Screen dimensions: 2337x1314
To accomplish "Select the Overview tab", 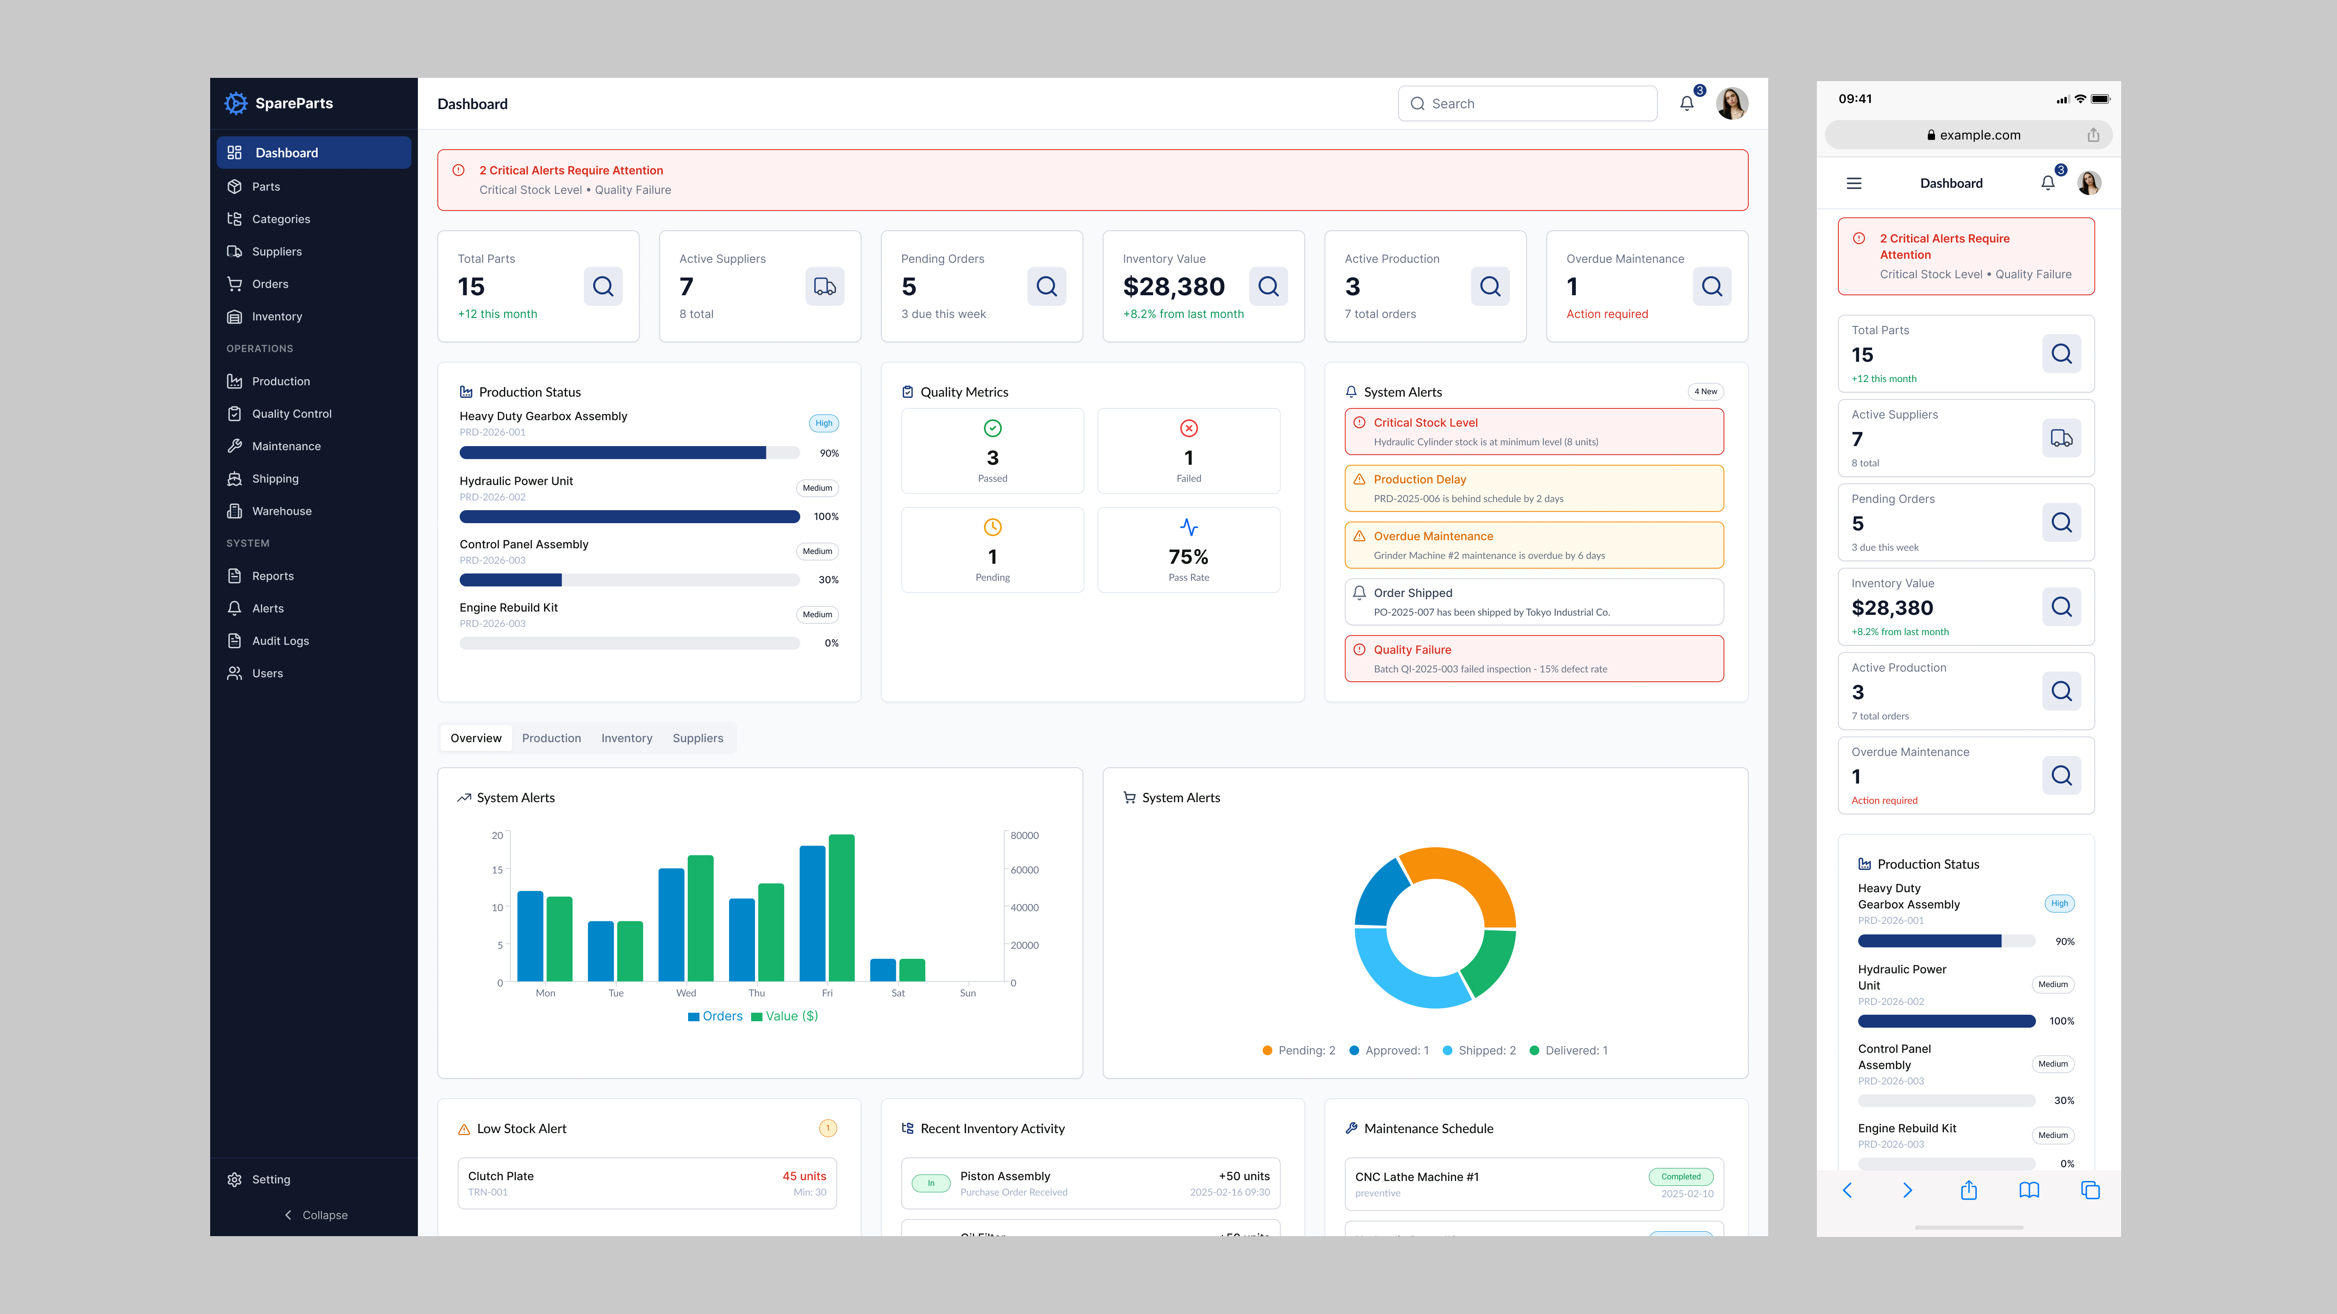I will pyautogui.click(x=476, y=738).
